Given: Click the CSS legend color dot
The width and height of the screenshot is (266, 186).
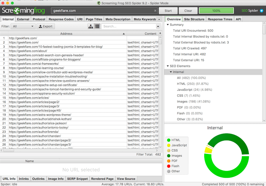Looking at the screenshot, I should [169, 150].
